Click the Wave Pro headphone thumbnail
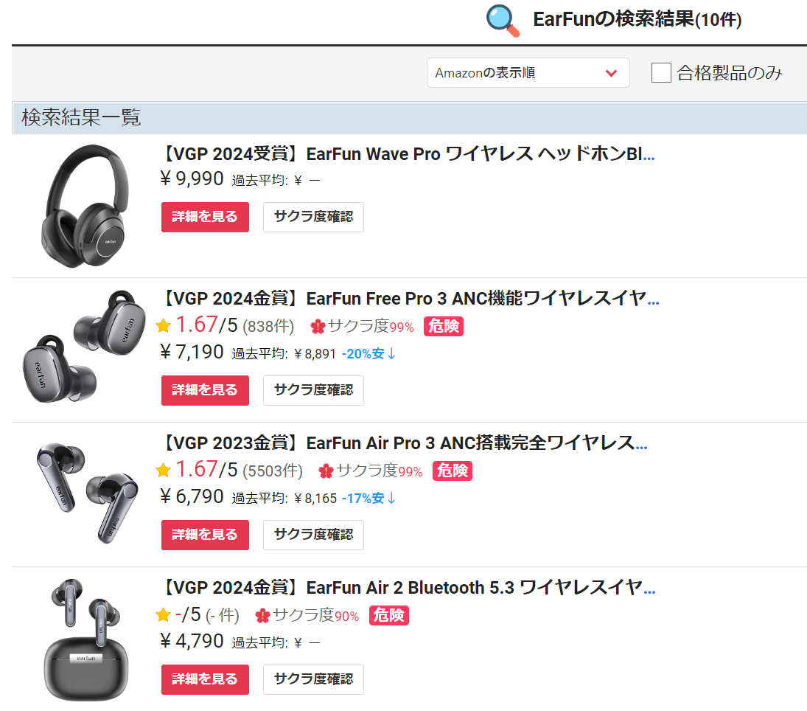This screenshot has height=711, width=807. 85,206
